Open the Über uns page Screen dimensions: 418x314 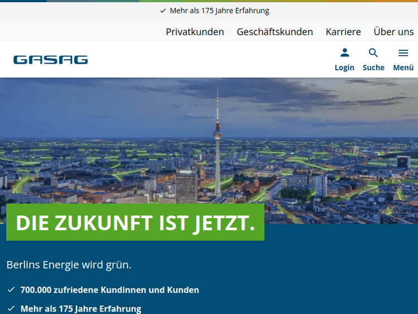point(393,32)
